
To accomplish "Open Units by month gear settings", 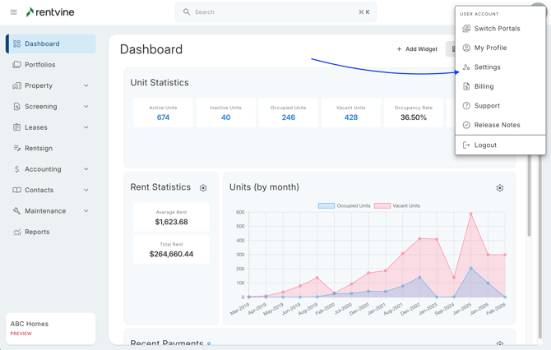I will (499, 188).
